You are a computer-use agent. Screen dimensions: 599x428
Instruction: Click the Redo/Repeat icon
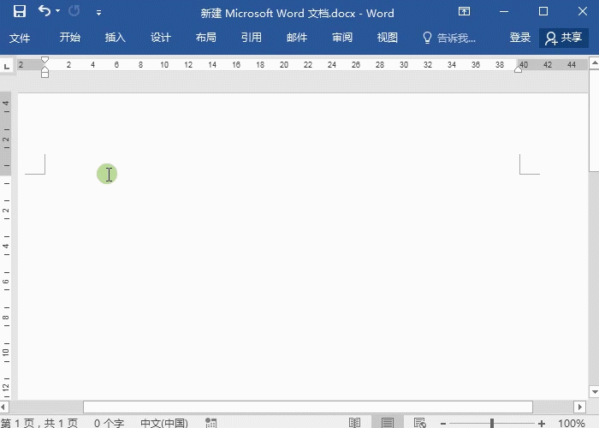[x=74, y=12]
